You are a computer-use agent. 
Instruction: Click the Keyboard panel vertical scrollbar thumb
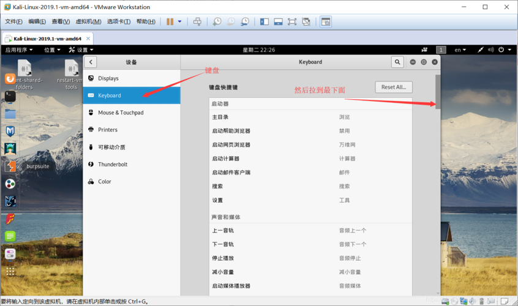coord(438,92)
